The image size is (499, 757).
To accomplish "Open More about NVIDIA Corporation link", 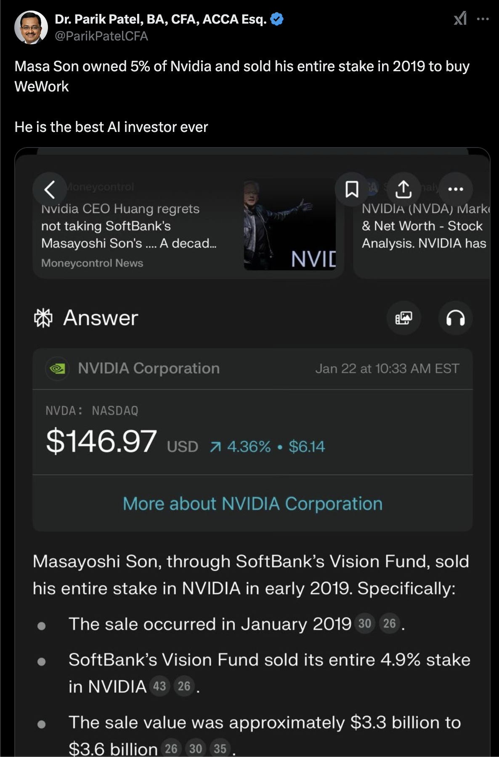I will coord(252,504).
